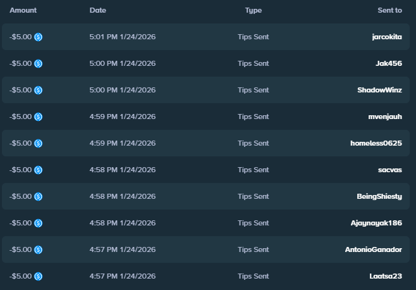Click the coin icon in the sacvas row

tap(38, 170)
